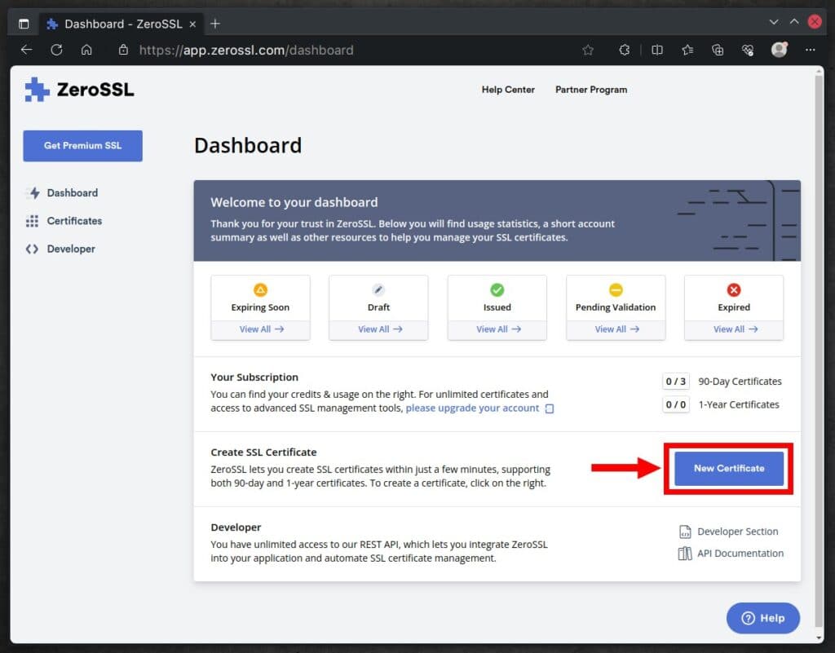The height and width of the screenshot is (653, 835).
Task: Close the Dashboard - ZeroSSL tab
Action: [192, 24]
